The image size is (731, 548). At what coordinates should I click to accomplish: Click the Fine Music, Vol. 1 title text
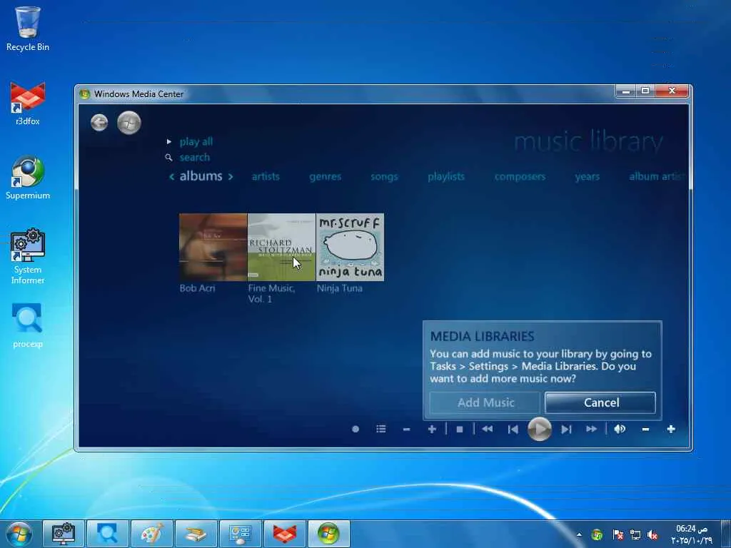point(271,293)
